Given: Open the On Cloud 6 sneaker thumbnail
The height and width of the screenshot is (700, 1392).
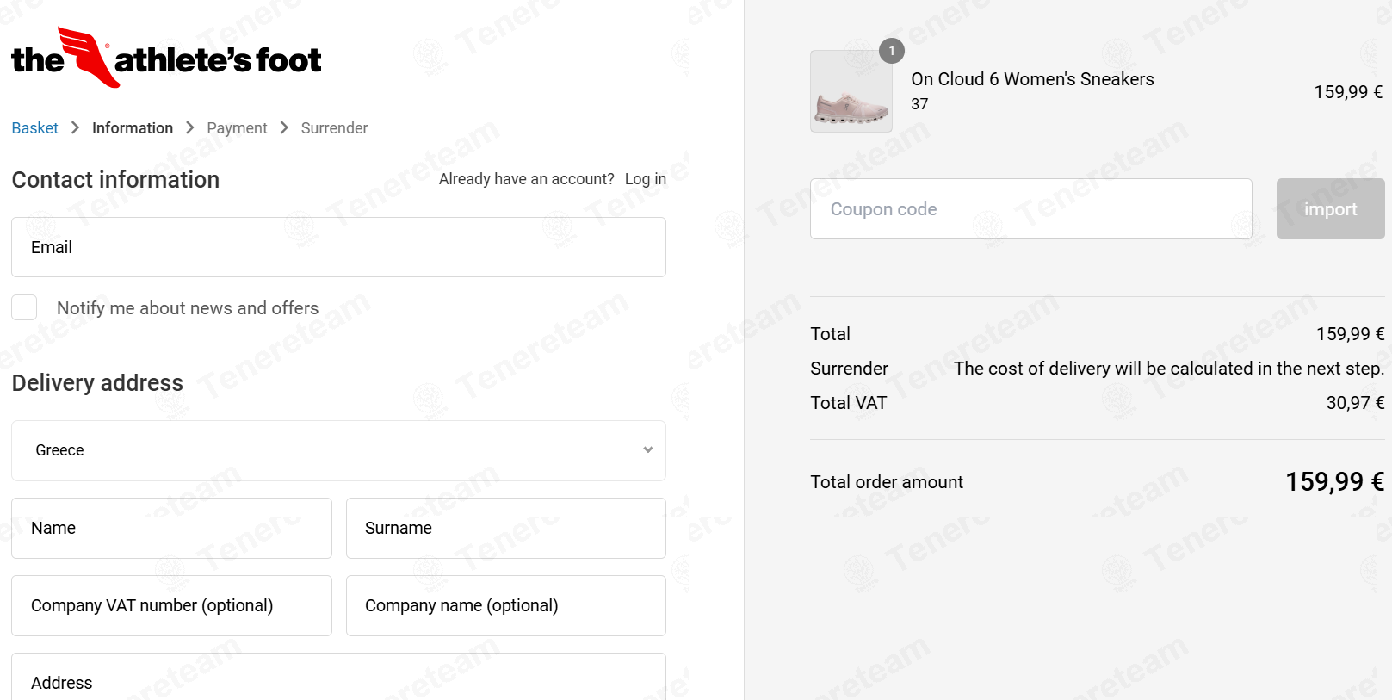Looking at the screenshot, I should [x=851, y=91].
